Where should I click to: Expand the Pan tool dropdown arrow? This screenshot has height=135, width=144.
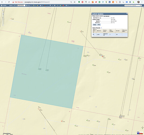(31, 5)
